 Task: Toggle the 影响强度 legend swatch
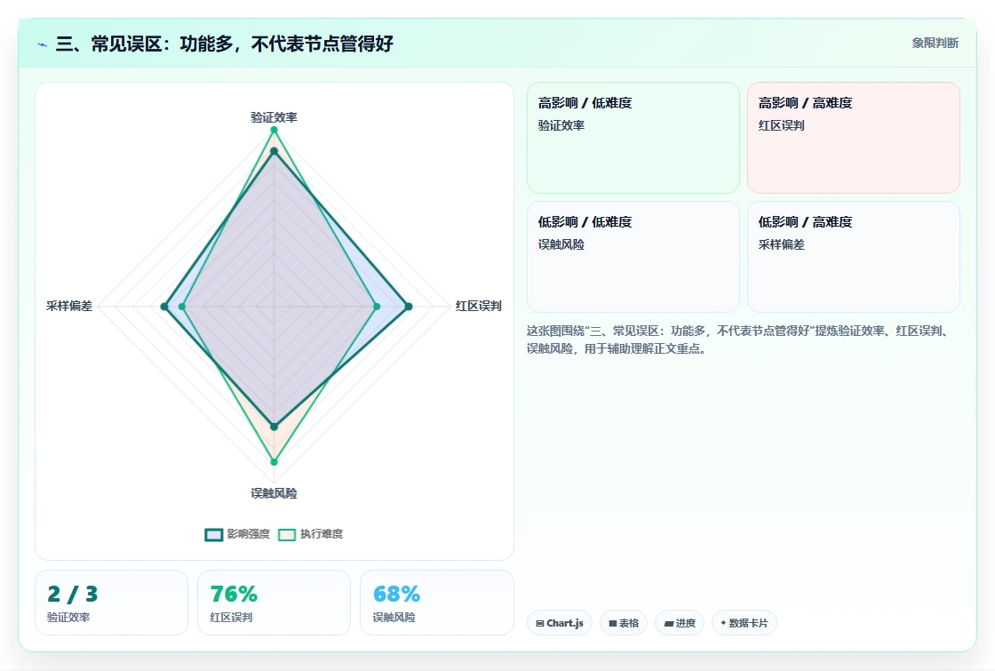pos(214,534)
